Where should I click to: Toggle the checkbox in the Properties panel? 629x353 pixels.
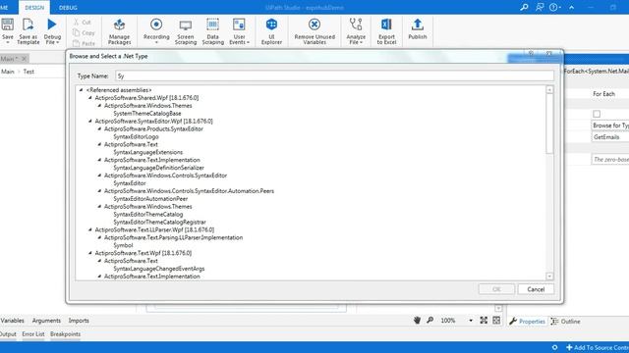597,114
